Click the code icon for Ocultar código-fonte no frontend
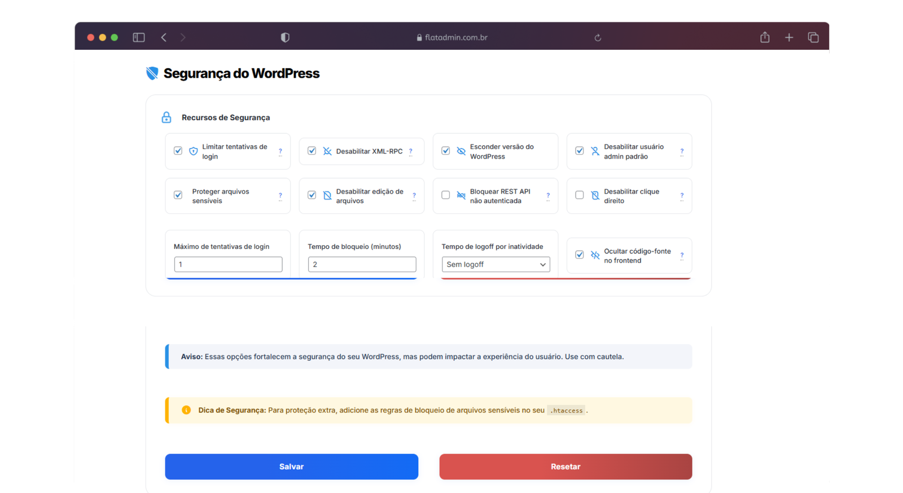The image size is (903, 493). (595, 255)
